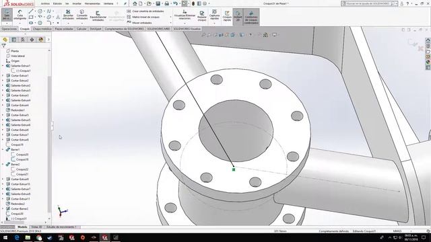Open dropdown arrow next to Line tool
This screenshot has height=242, width=431.
click(35, 11)
